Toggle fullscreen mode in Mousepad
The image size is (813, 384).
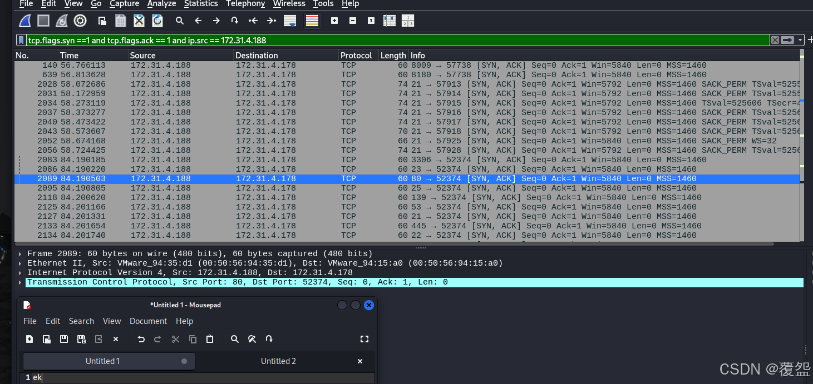[x=364, y=339]
